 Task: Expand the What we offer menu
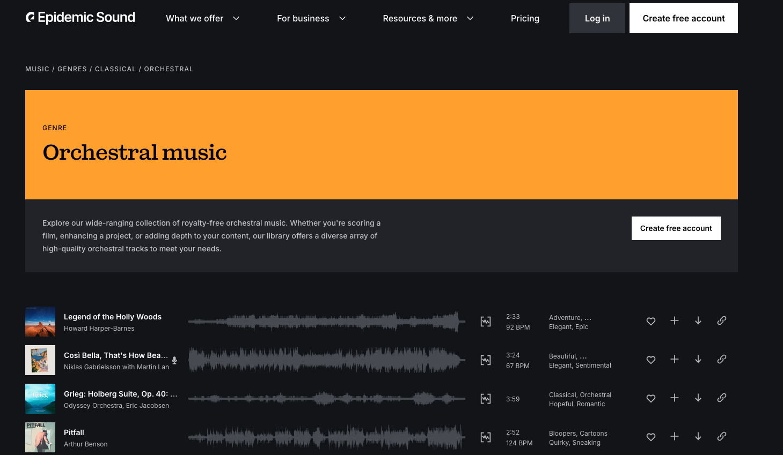[x=202, y=18]
